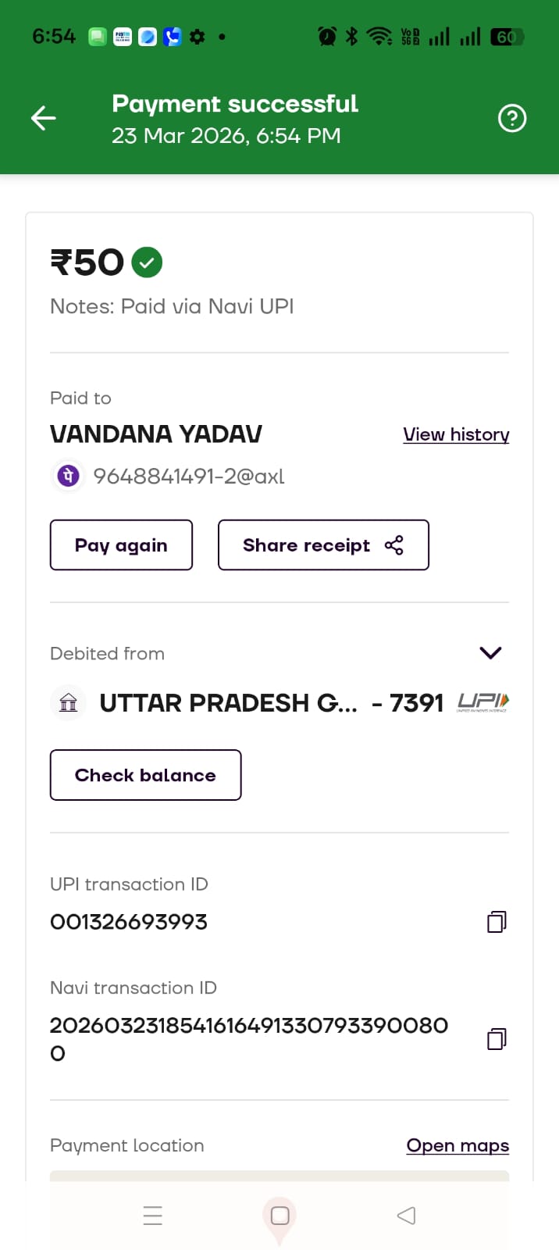
Task: Tap the UTTAR PRADESH G... bank account name
Action: pos(228,703)
